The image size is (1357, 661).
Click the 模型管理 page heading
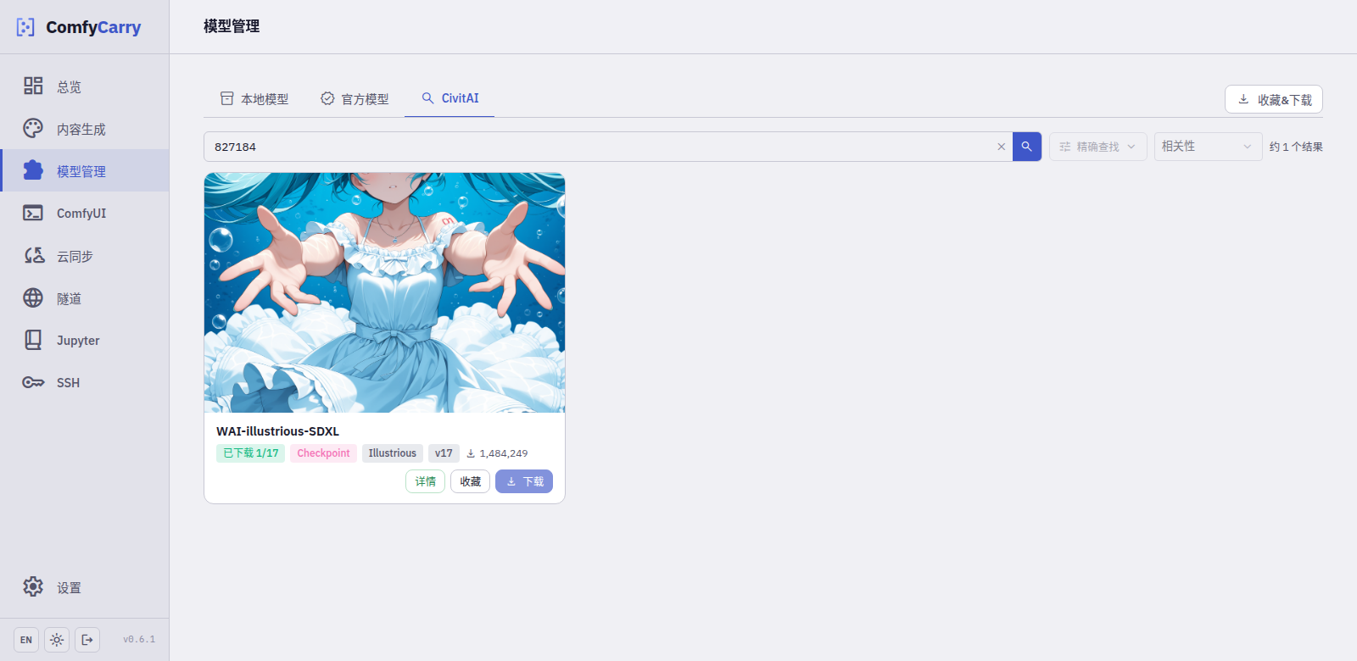click(x=232, y=26)
